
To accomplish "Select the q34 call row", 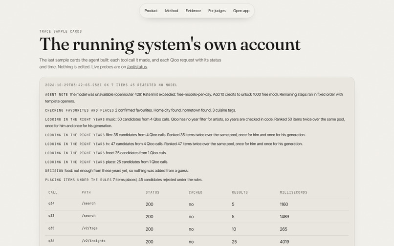I will (197, 204).
